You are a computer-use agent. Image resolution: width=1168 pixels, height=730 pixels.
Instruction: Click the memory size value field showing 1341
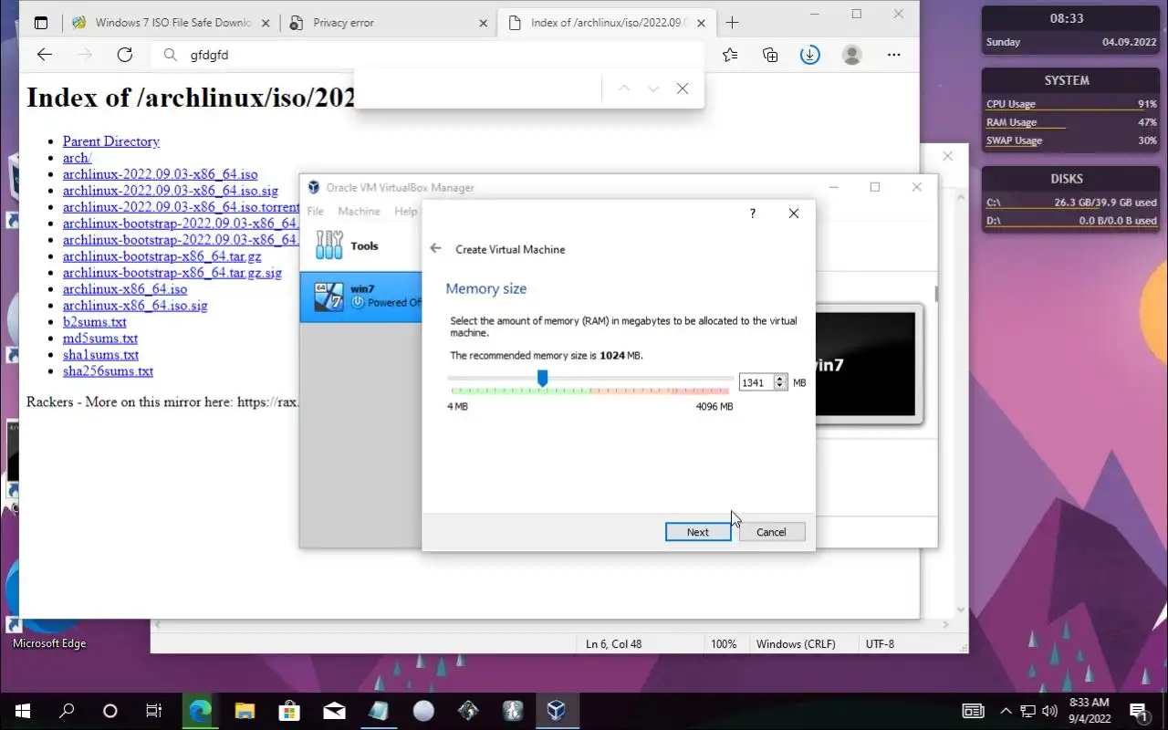(756, 382)
